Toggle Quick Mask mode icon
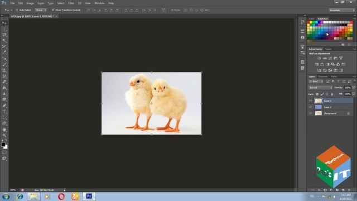357x201 pixels. (x=4, y=152)
